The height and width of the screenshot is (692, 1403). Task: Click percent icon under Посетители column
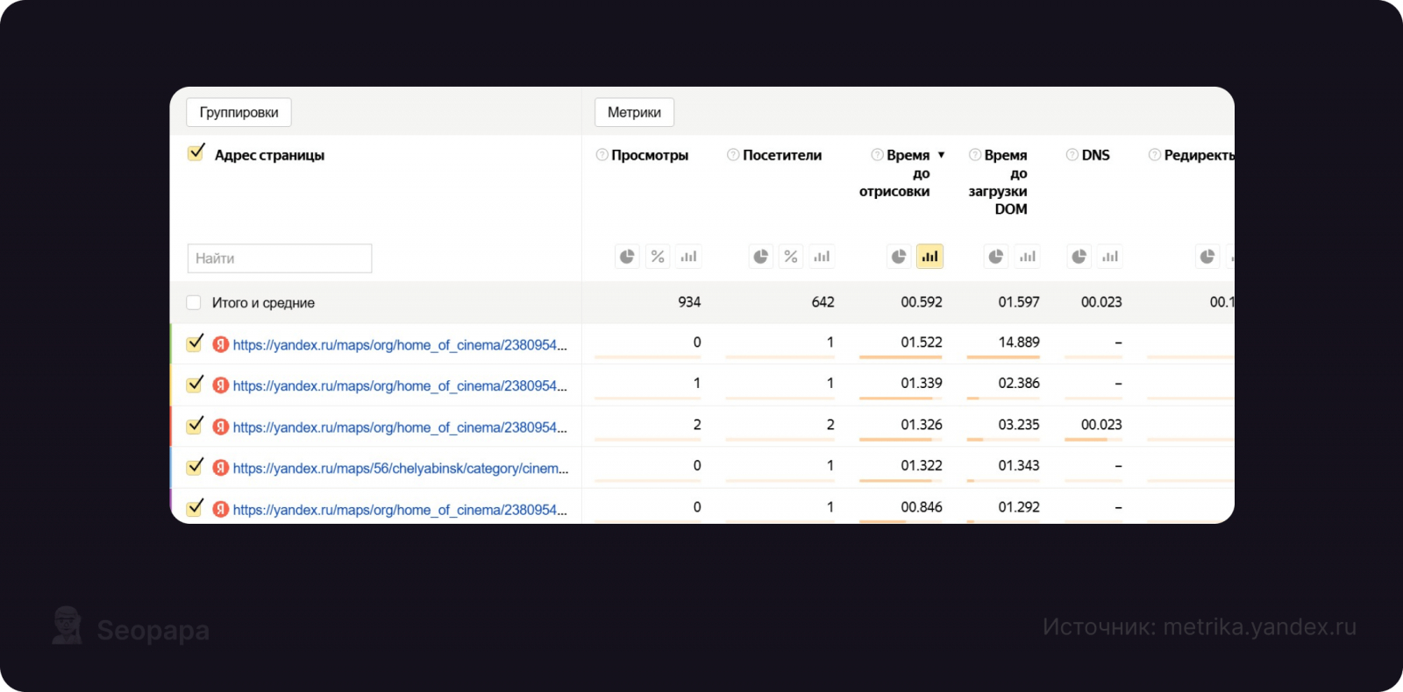click(791, 257)
